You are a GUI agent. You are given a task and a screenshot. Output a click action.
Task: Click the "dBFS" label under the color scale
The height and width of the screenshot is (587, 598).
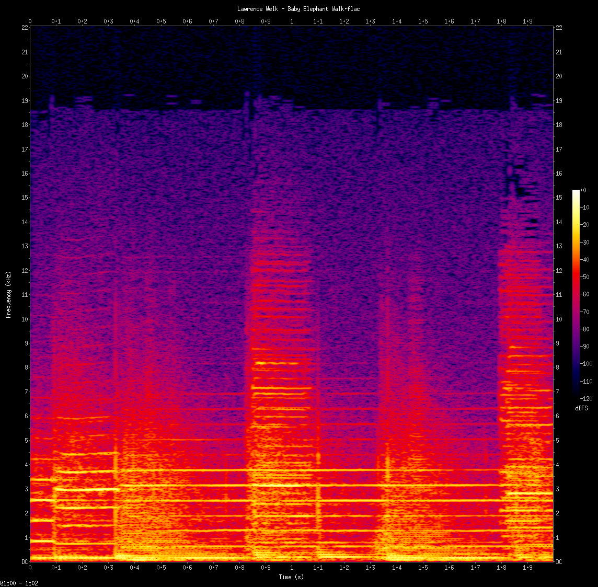pos(582,408)
